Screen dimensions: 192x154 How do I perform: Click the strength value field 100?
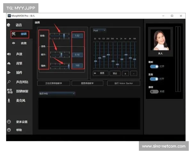[x=77, y=65]
